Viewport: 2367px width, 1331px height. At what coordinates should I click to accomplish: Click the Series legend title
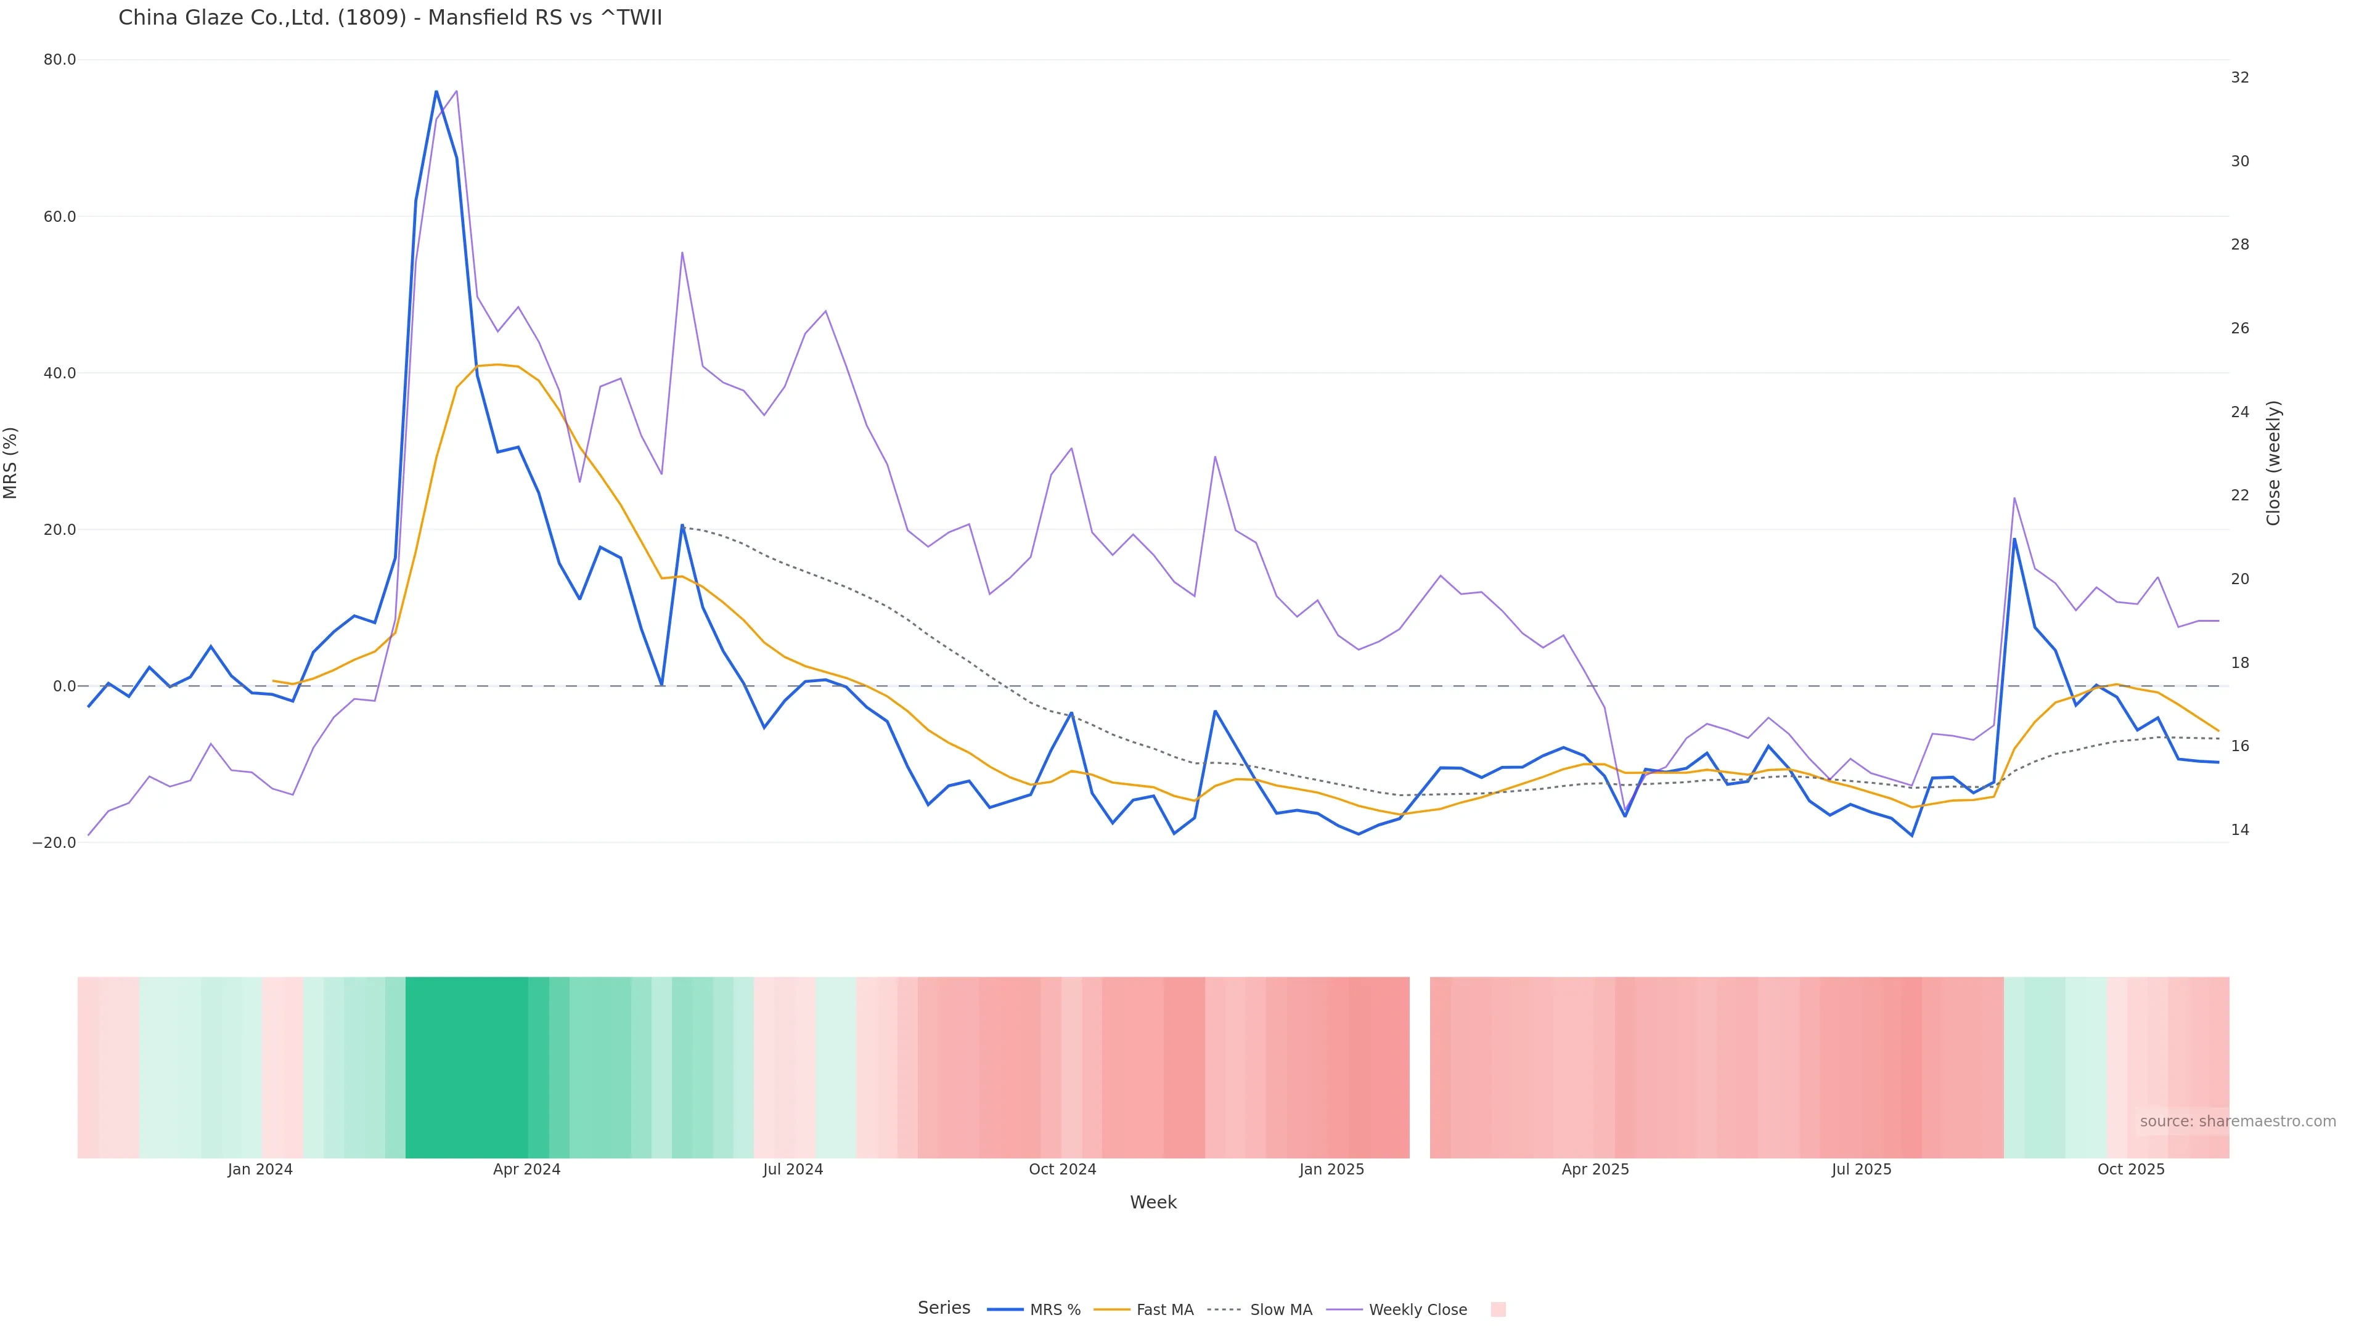point(944,1308)
